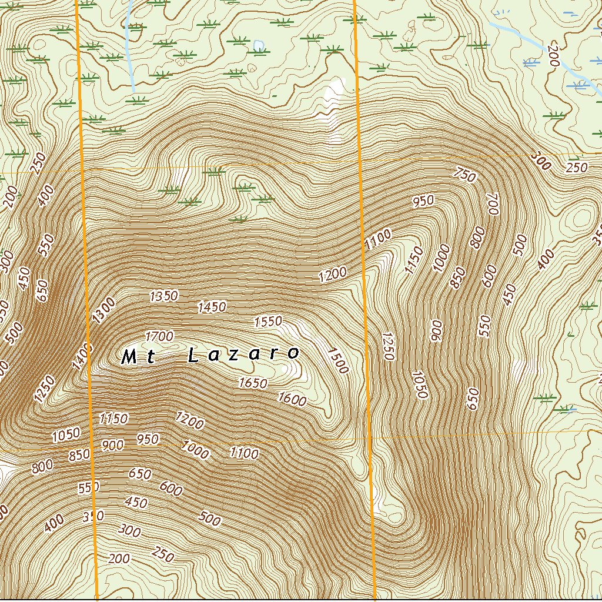Select the 300 contour label upper right corner

point(540,159)
